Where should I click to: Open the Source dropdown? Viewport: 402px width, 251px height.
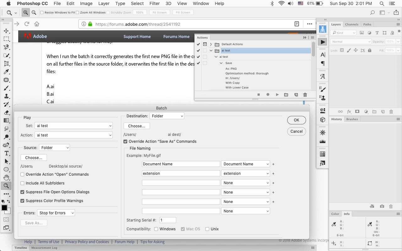pyautogui.click(x=55, y=148)
